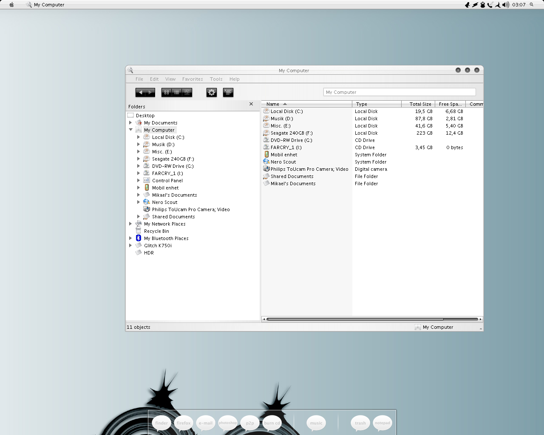Click Mobil enhet icon in file list

click(266, 154)
